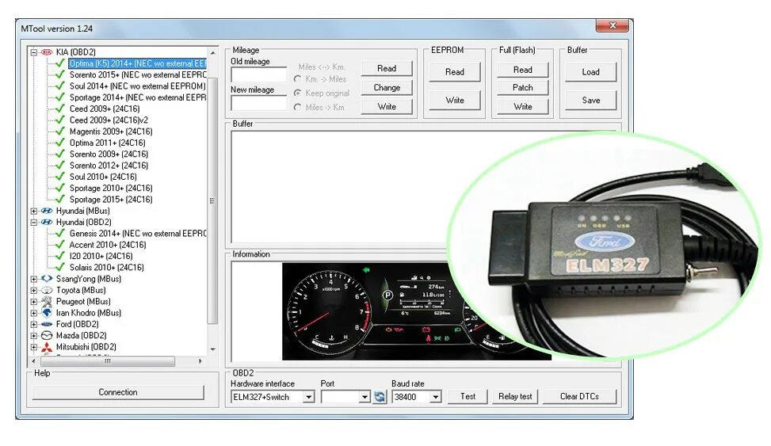Image resolution: width=771 pixels, height=446 pixels.
Task: Open the Baud rate dropdown
Action: 436,397
